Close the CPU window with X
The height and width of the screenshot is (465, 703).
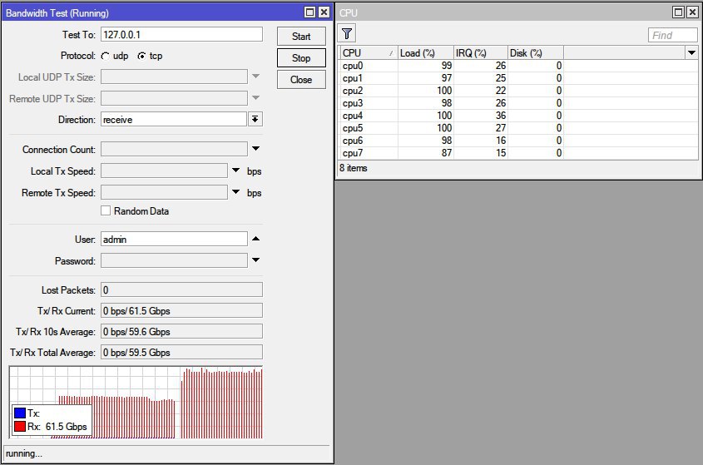693,12
